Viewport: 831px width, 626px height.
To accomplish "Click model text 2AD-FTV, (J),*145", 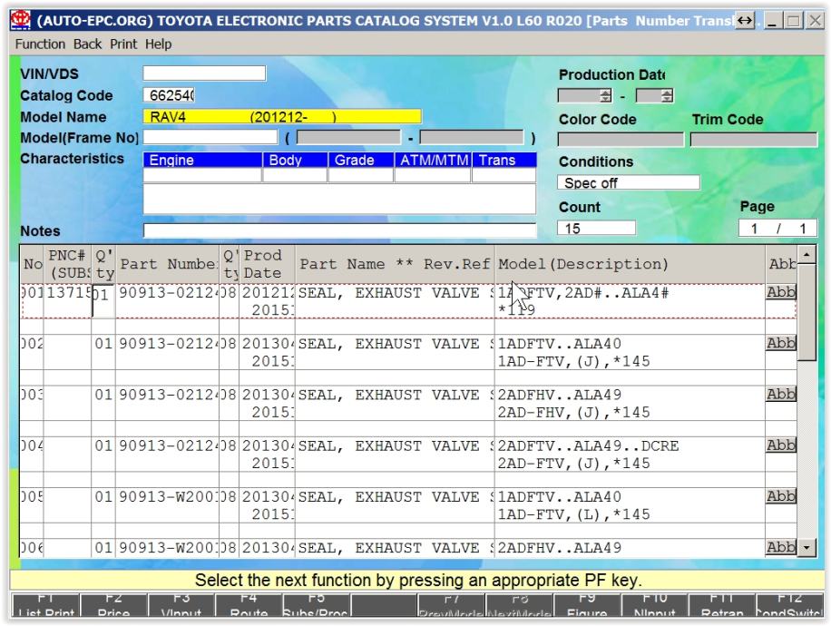I will (573, 464).
